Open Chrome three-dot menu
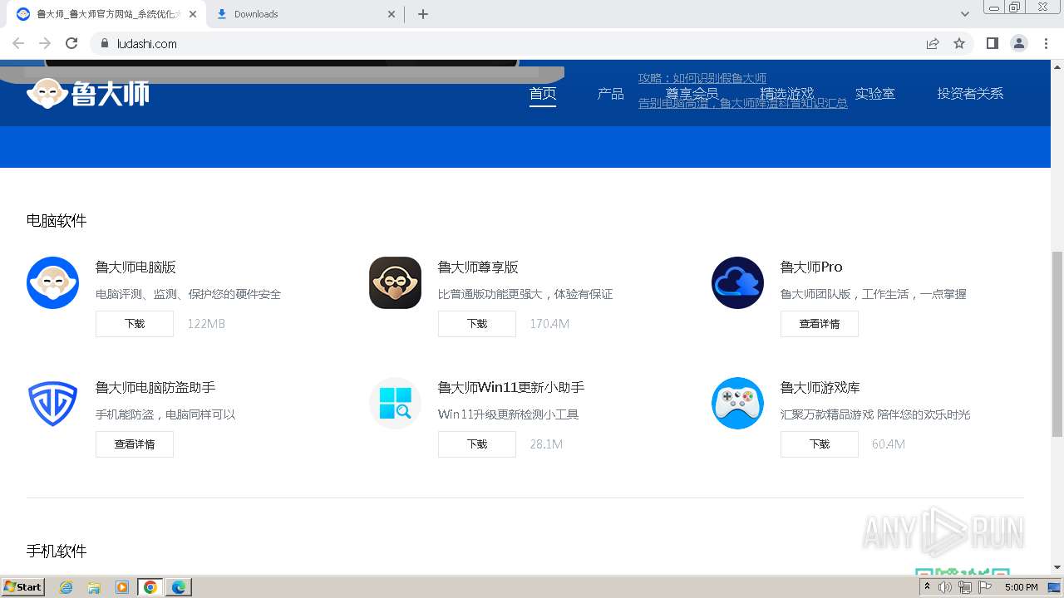 (x=1046, y=43)
